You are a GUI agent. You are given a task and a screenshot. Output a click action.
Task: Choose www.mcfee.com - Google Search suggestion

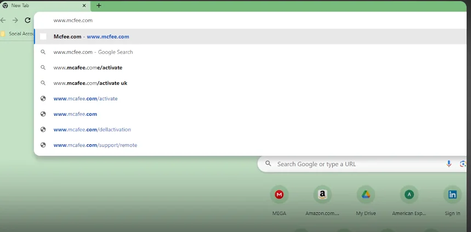point(250,52)
